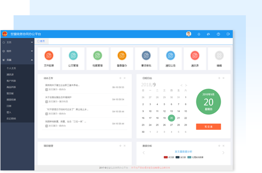Expand the 主页 sidebar menu
This screenshot has width=262, height=173.
(17, 42)
